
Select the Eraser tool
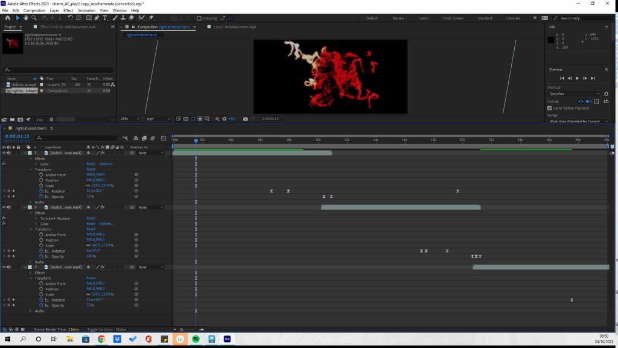131,18
